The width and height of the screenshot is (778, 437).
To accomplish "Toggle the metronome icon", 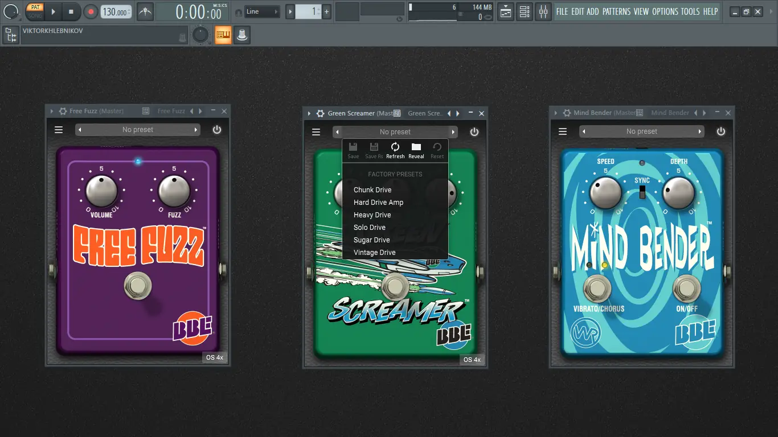I will click(145, 11).
